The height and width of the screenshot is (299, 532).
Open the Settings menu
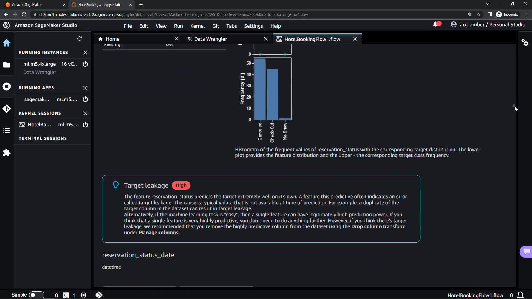point(253,26)
